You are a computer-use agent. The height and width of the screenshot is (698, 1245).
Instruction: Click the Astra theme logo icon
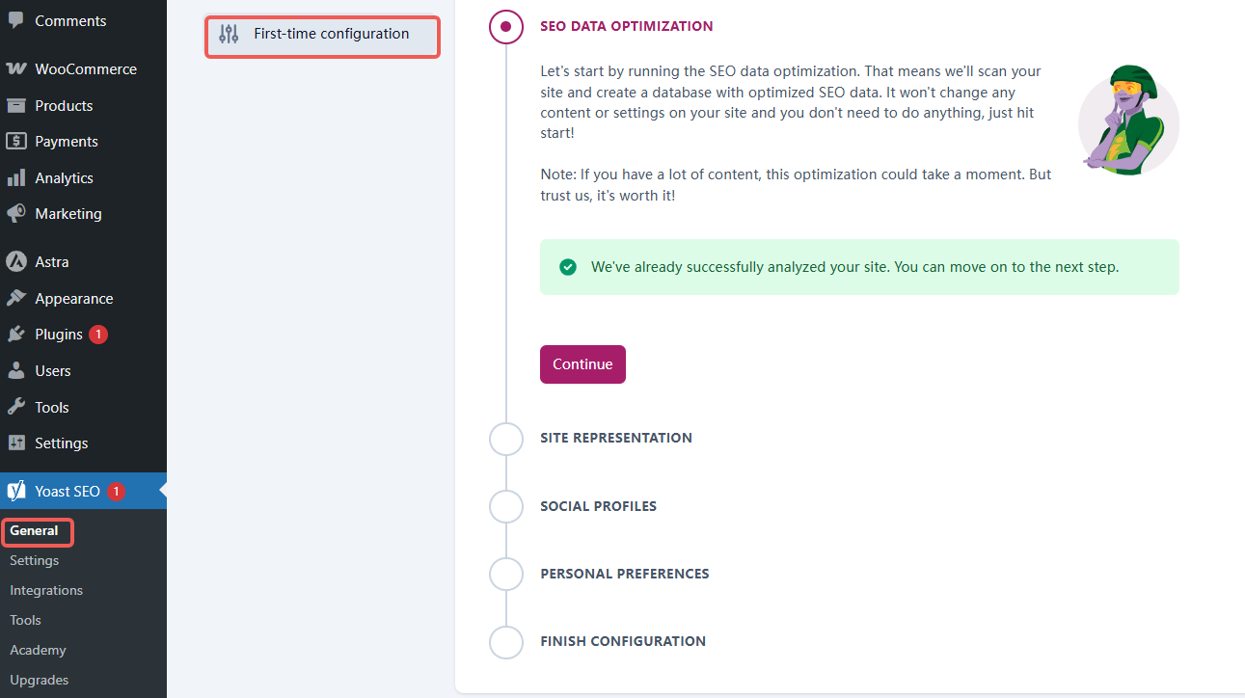coord(16,262)
